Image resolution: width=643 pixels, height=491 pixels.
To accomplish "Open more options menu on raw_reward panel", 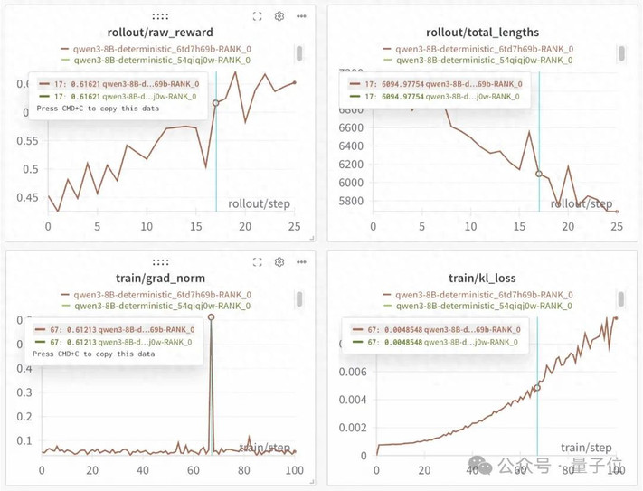I will (301, 16).
